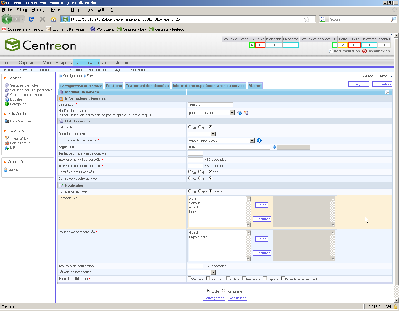Open the Supervision main menu

[29, 62]
